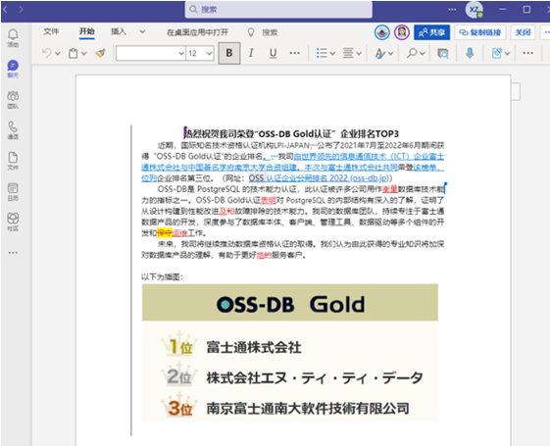
Task: Click the Paste clipboard icon
Action: point(73,53)
